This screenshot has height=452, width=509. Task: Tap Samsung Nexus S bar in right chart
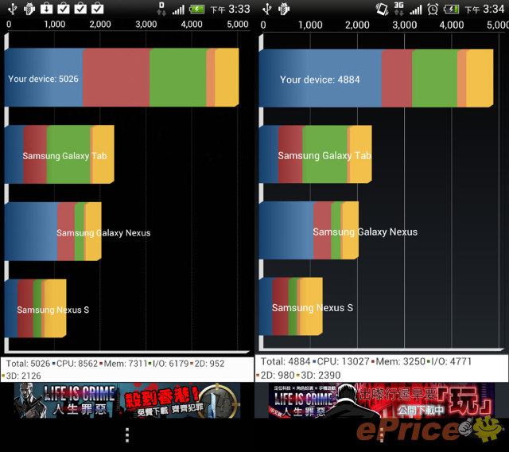click(x=290, y=307)
